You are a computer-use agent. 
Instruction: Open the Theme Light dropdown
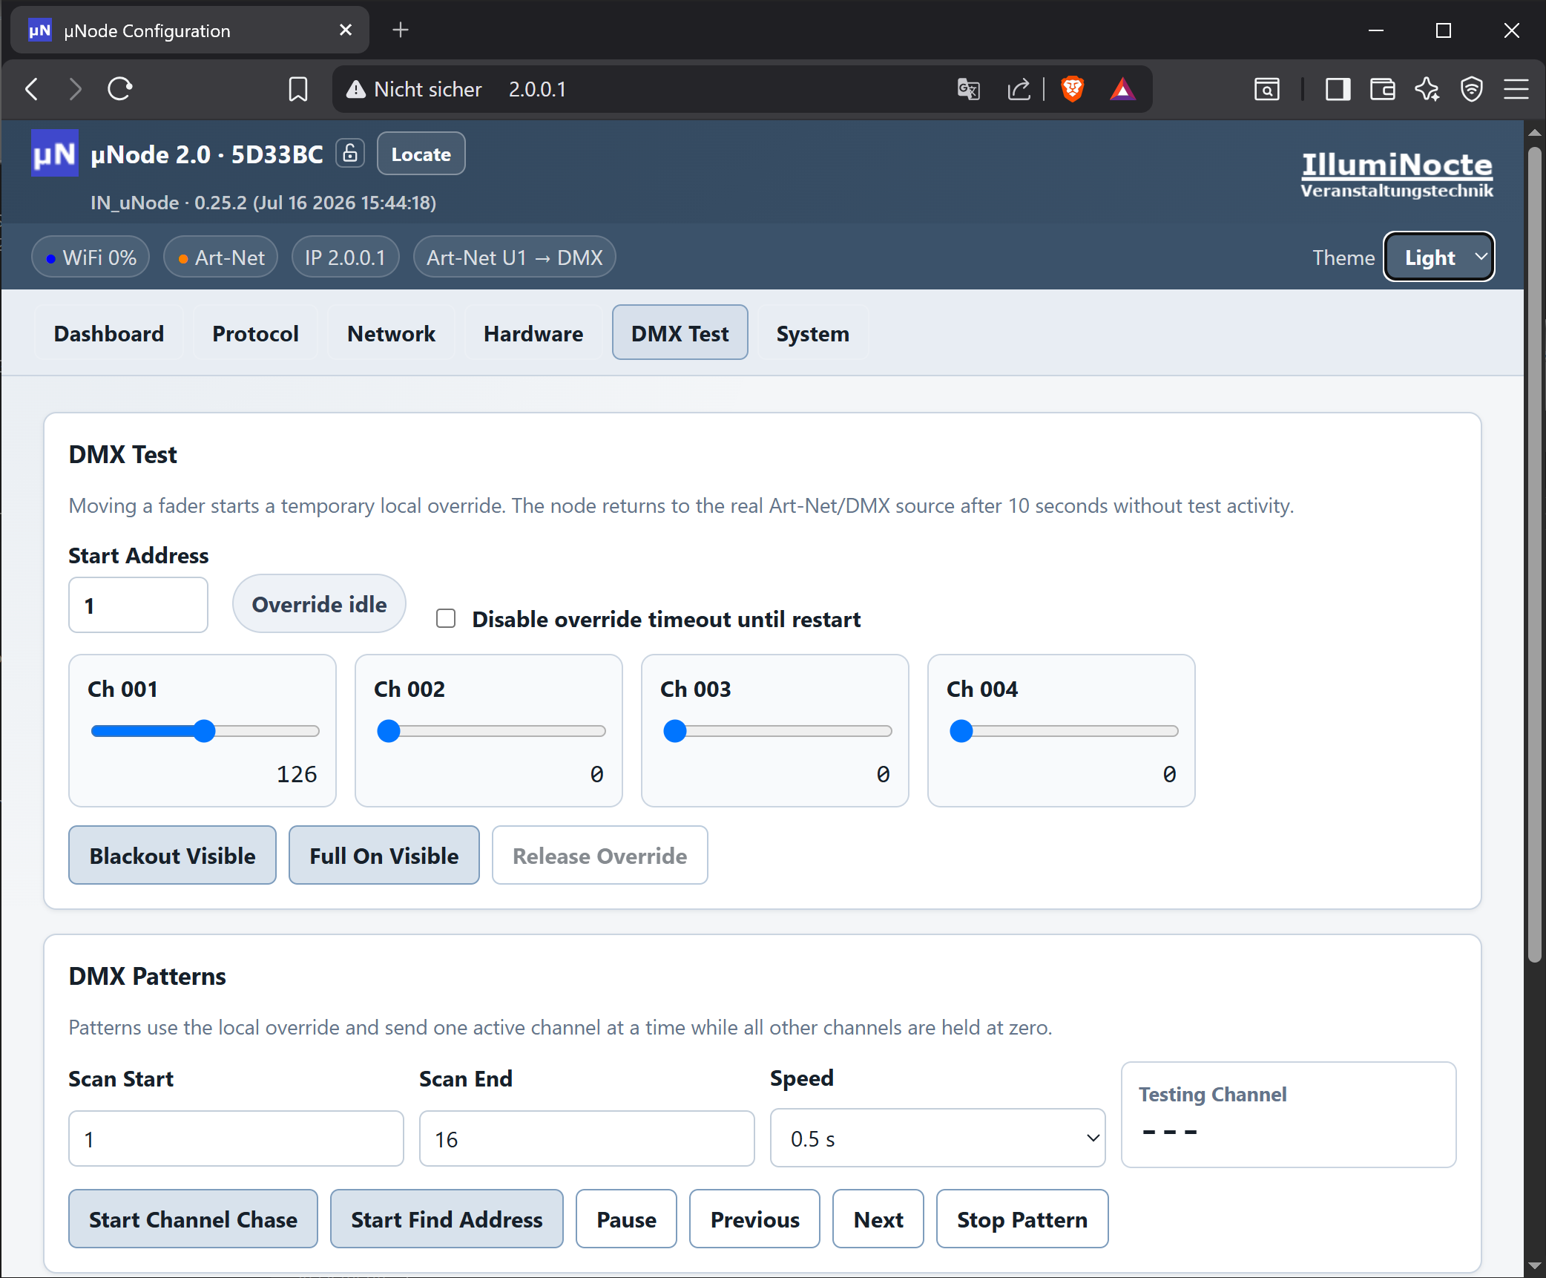(1439, 257)
